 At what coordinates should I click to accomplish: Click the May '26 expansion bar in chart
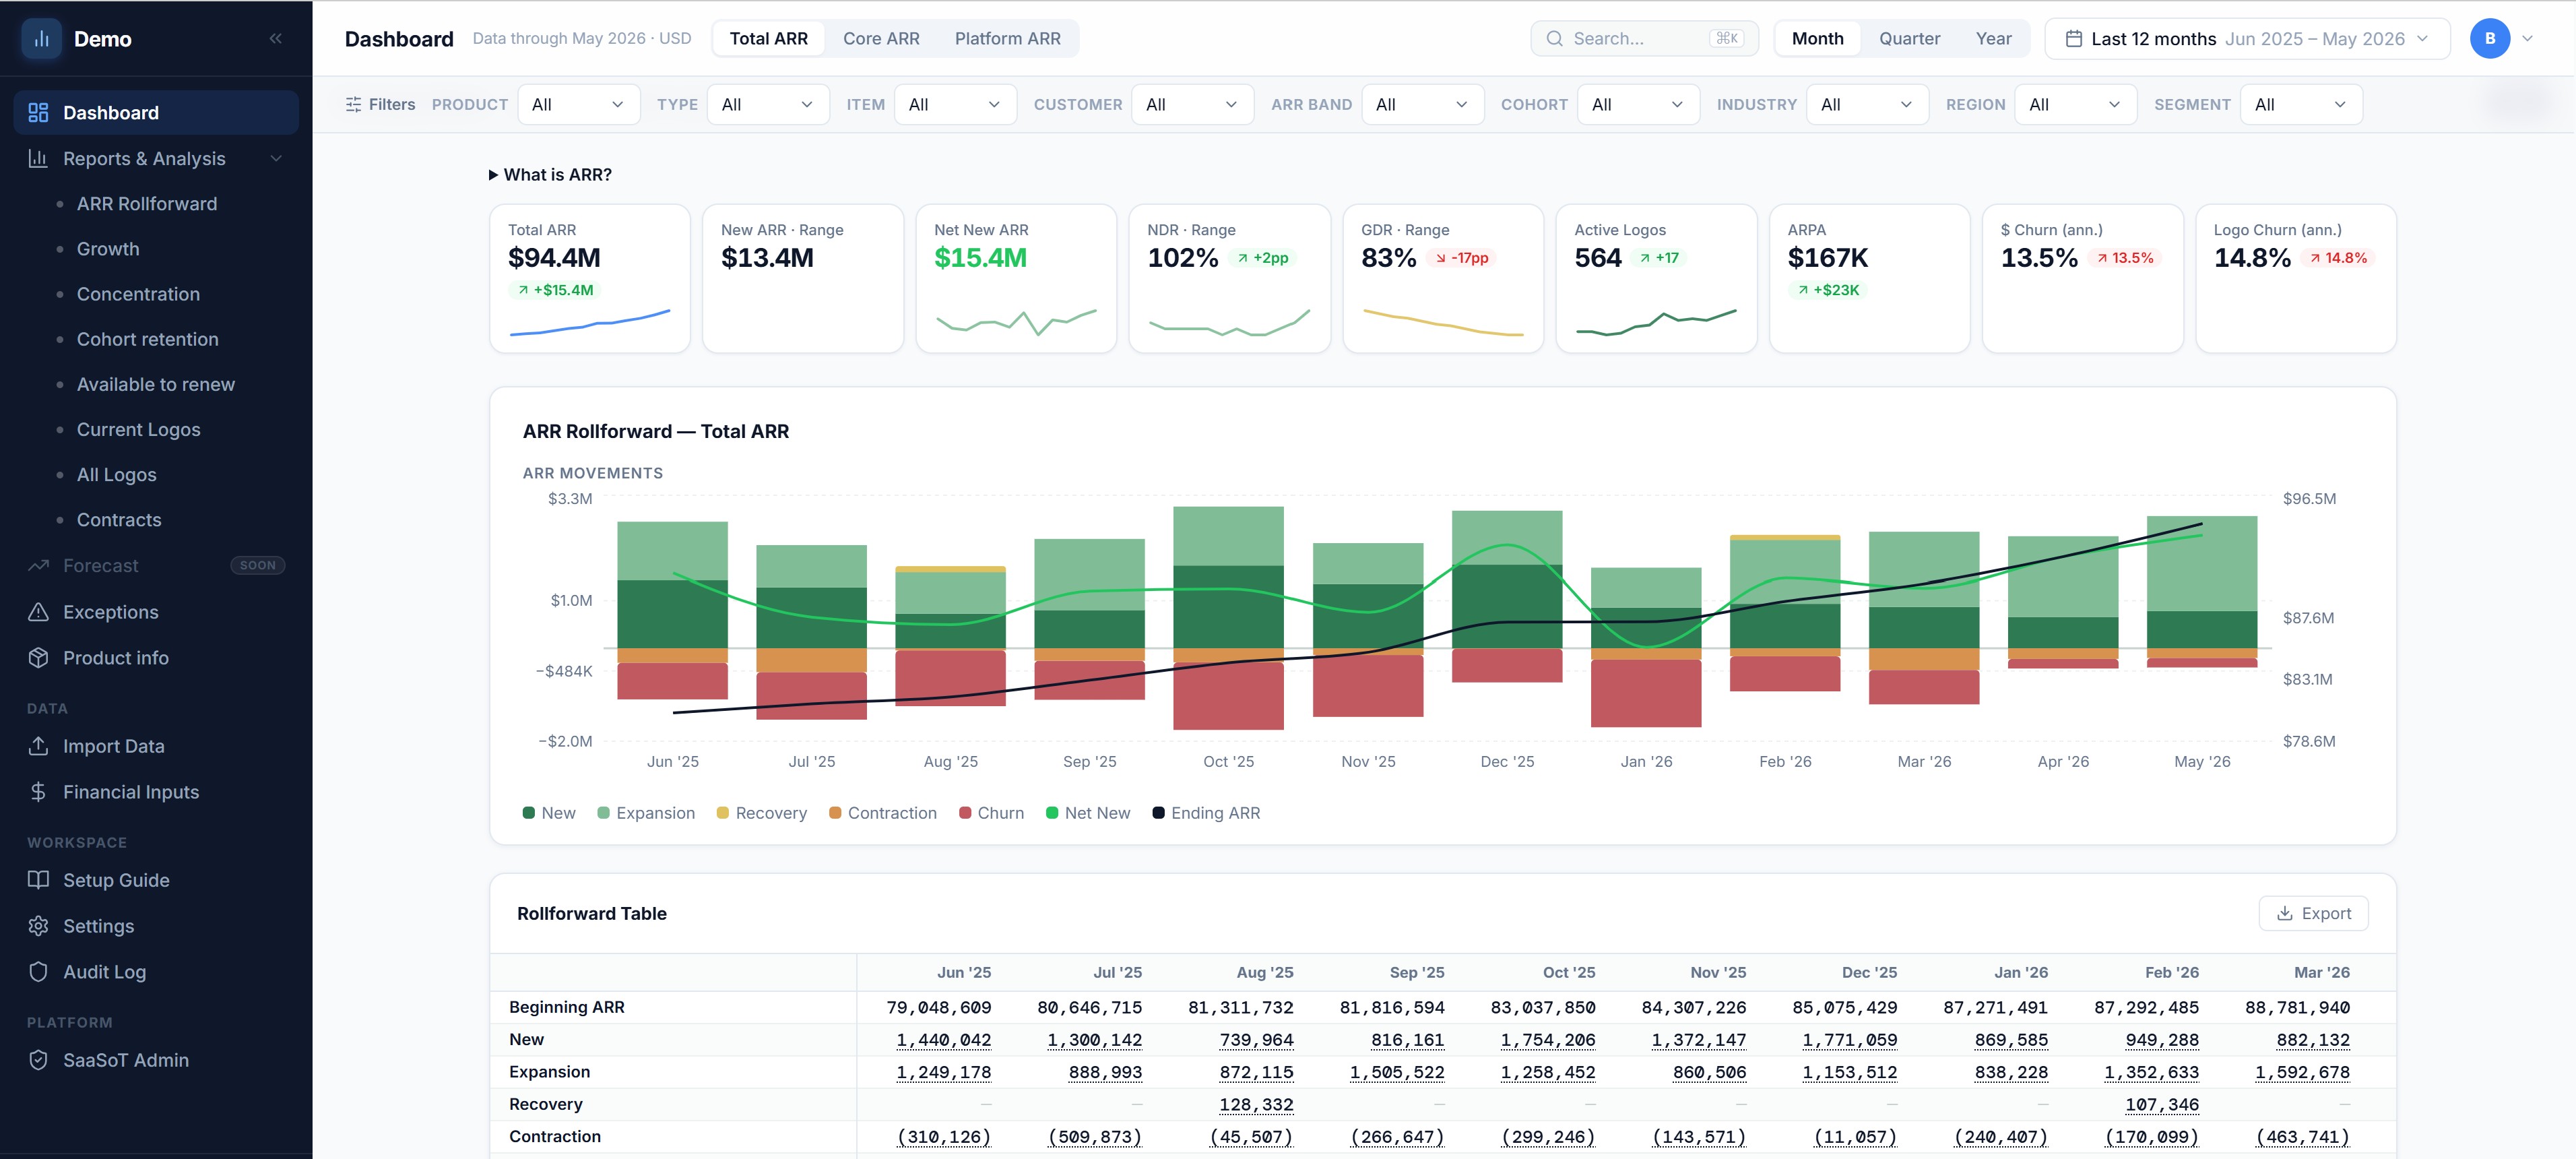point(2201,563)
